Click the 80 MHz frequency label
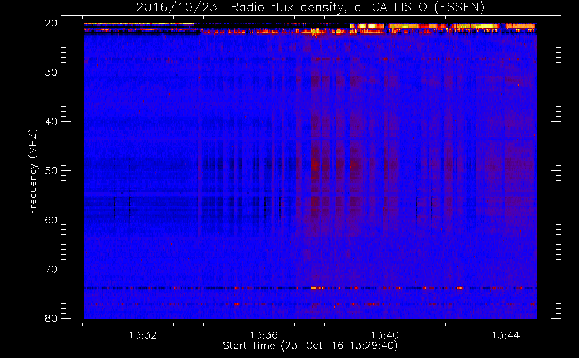Viewport: 579px width, 358px height. coord(52,319)
